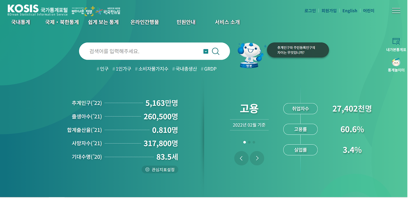
Task: Click the 관심지표설정 gear icon
Action: [x=147, y=169]
